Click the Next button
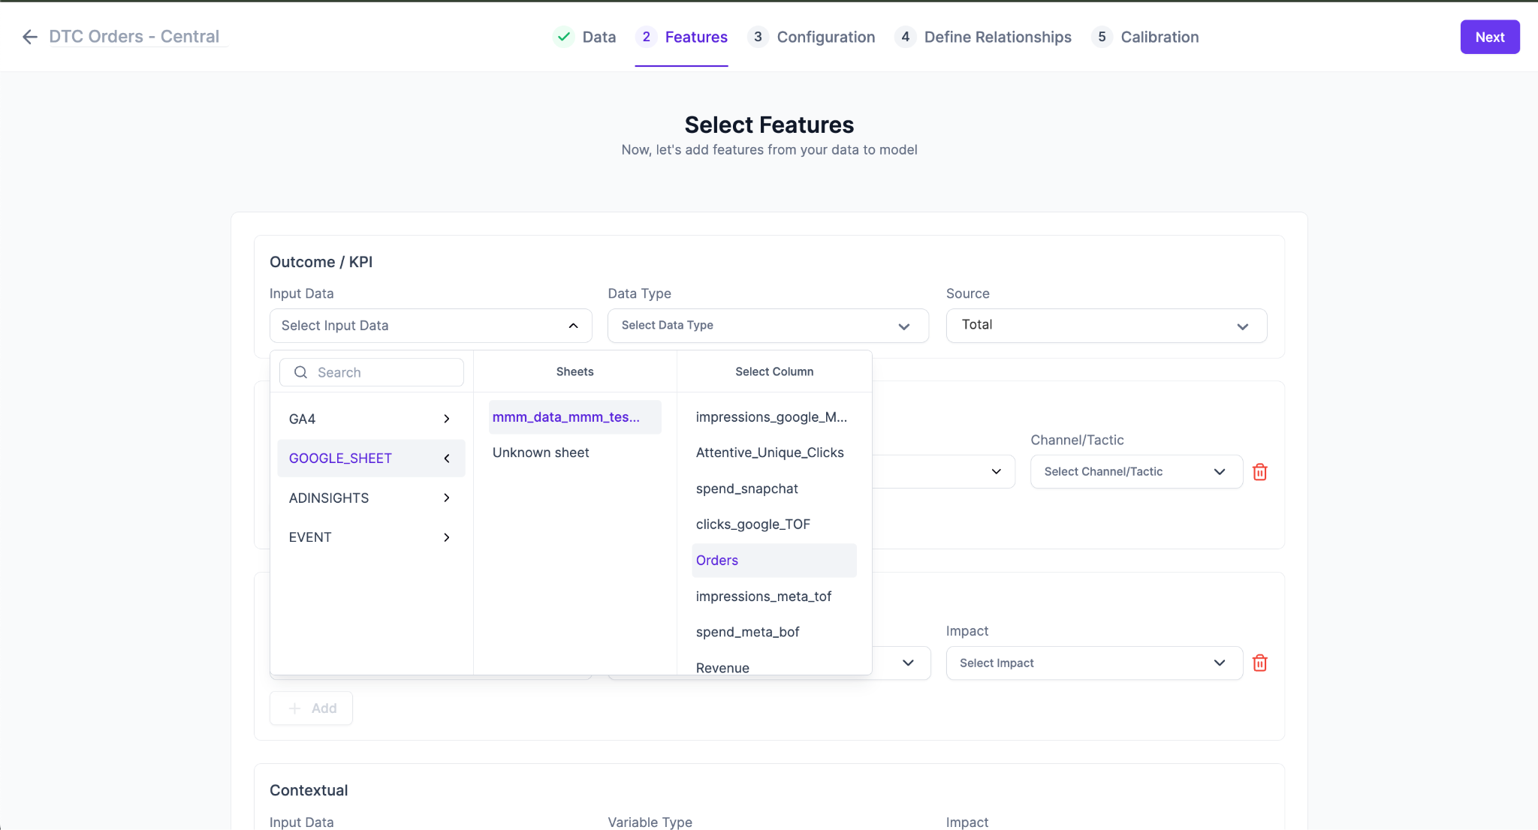Screen dimensions: 1538x830 tap(1489, 37)
